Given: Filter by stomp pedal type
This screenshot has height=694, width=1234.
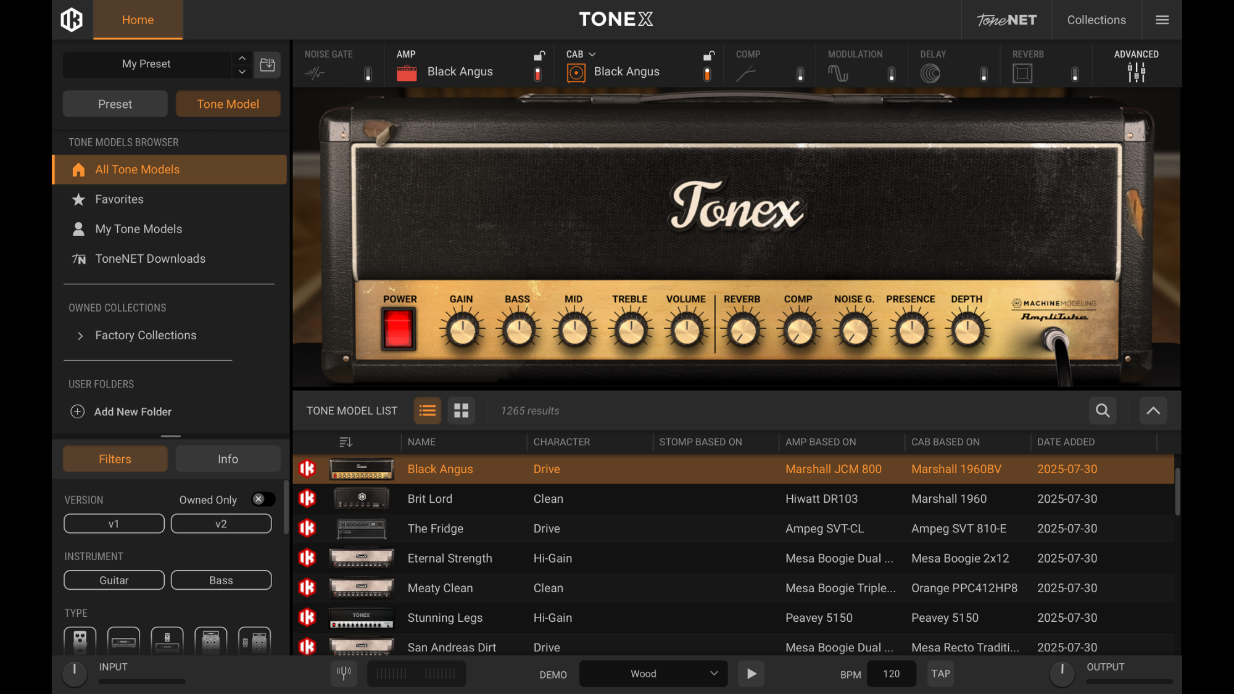Looking at the screenshot, I should click(x=80, y=642).
